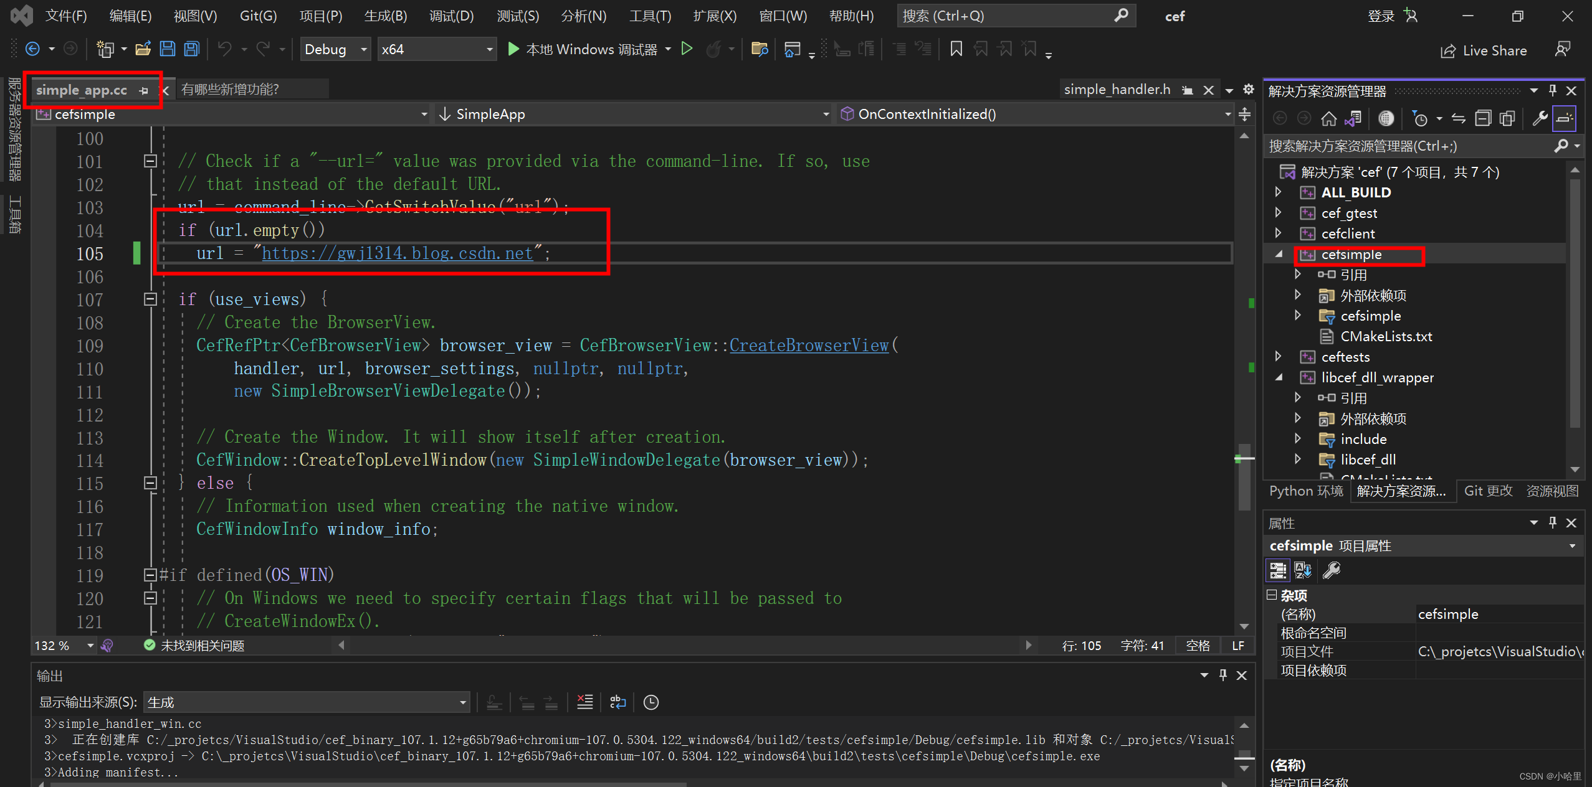Open the Debug configuration dropdown
This screenshot has height=787, width=1592.
click(363, 49)
